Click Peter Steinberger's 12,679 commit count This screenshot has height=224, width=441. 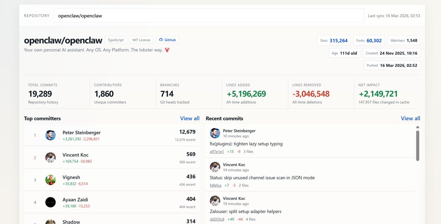tap(187, 132)
